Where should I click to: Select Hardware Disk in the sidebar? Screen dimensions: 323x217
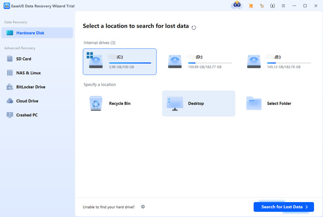(x=37, y=33)
